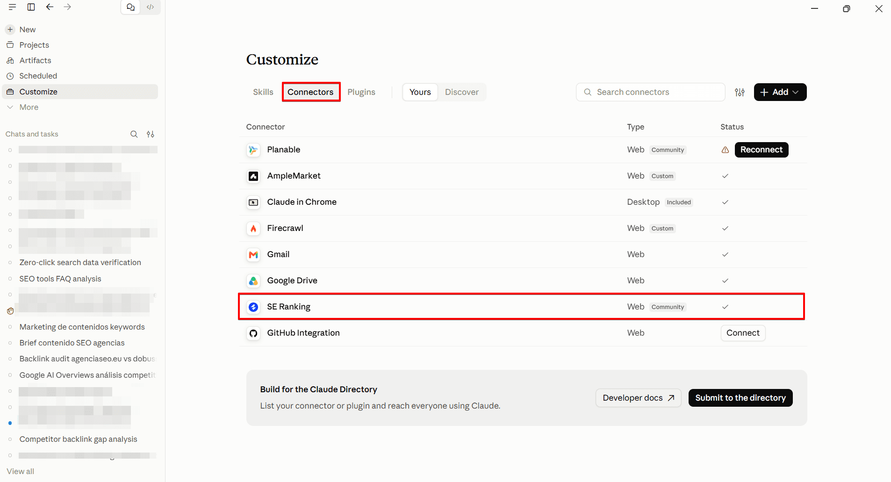Click Submit to the directory
The width and height of the screenshot is (891, 482).
tap(740, 398)
